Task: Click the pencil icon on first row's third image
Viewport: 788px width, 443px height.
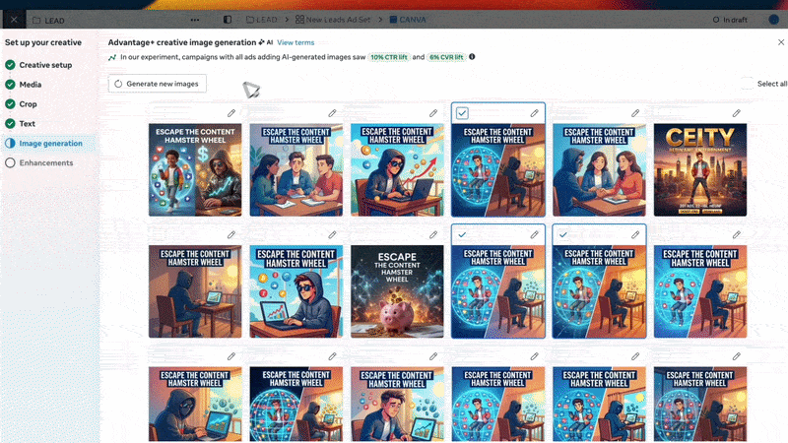Action: coord(432,113)
